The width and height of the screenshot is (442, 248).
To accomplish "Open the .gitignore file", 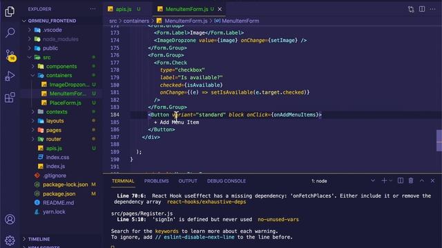I will coord(55,176).
